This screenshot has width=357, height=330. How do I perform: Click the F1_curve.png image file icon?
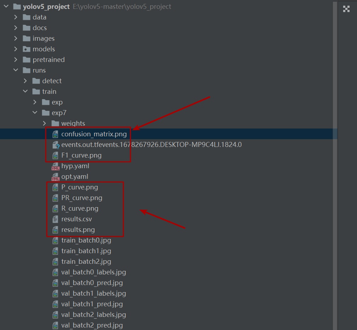(x=55, y=155)
